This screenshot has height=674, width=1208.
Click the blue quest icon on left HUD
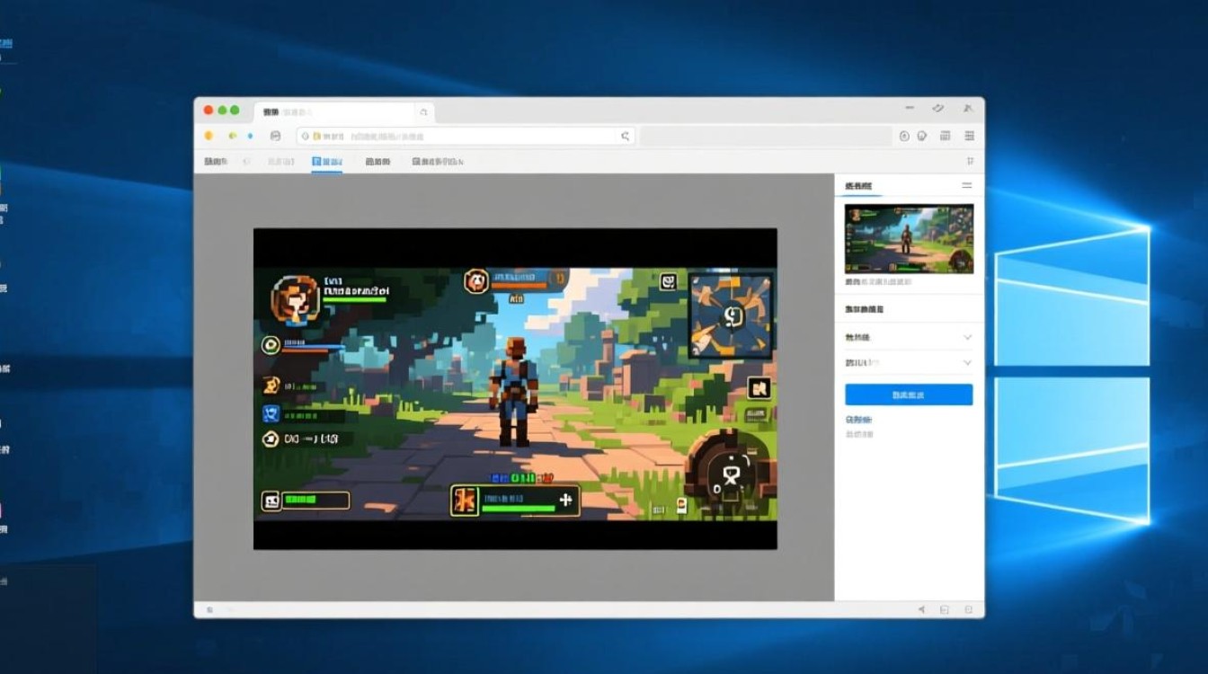(271, 414)
